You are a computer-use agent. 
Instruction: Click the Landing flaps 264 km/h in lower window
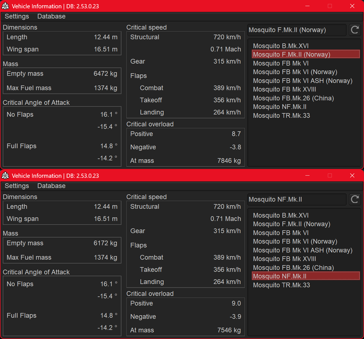(x=227, y=282)
